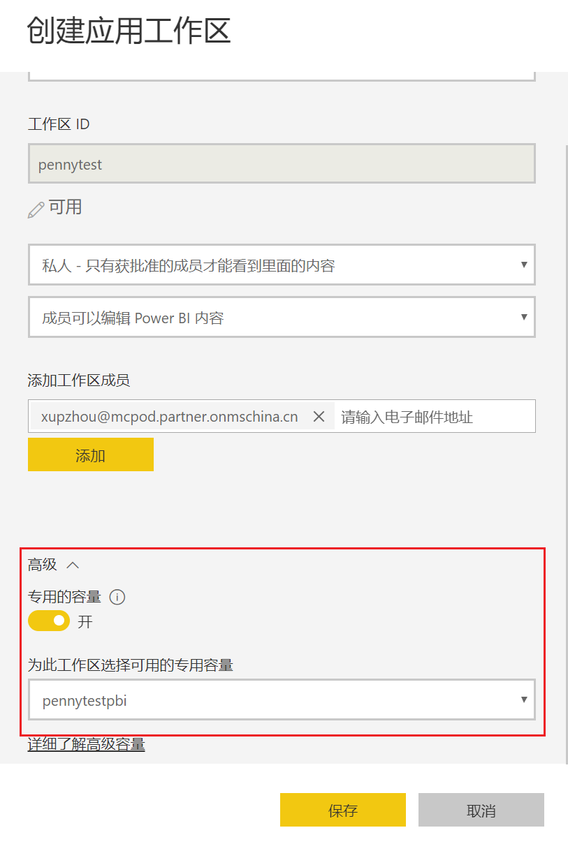Click the pencil edit icon beside 可用
Image resolution: width=568 pixels, height=851 pixels.
click(36, 209)
